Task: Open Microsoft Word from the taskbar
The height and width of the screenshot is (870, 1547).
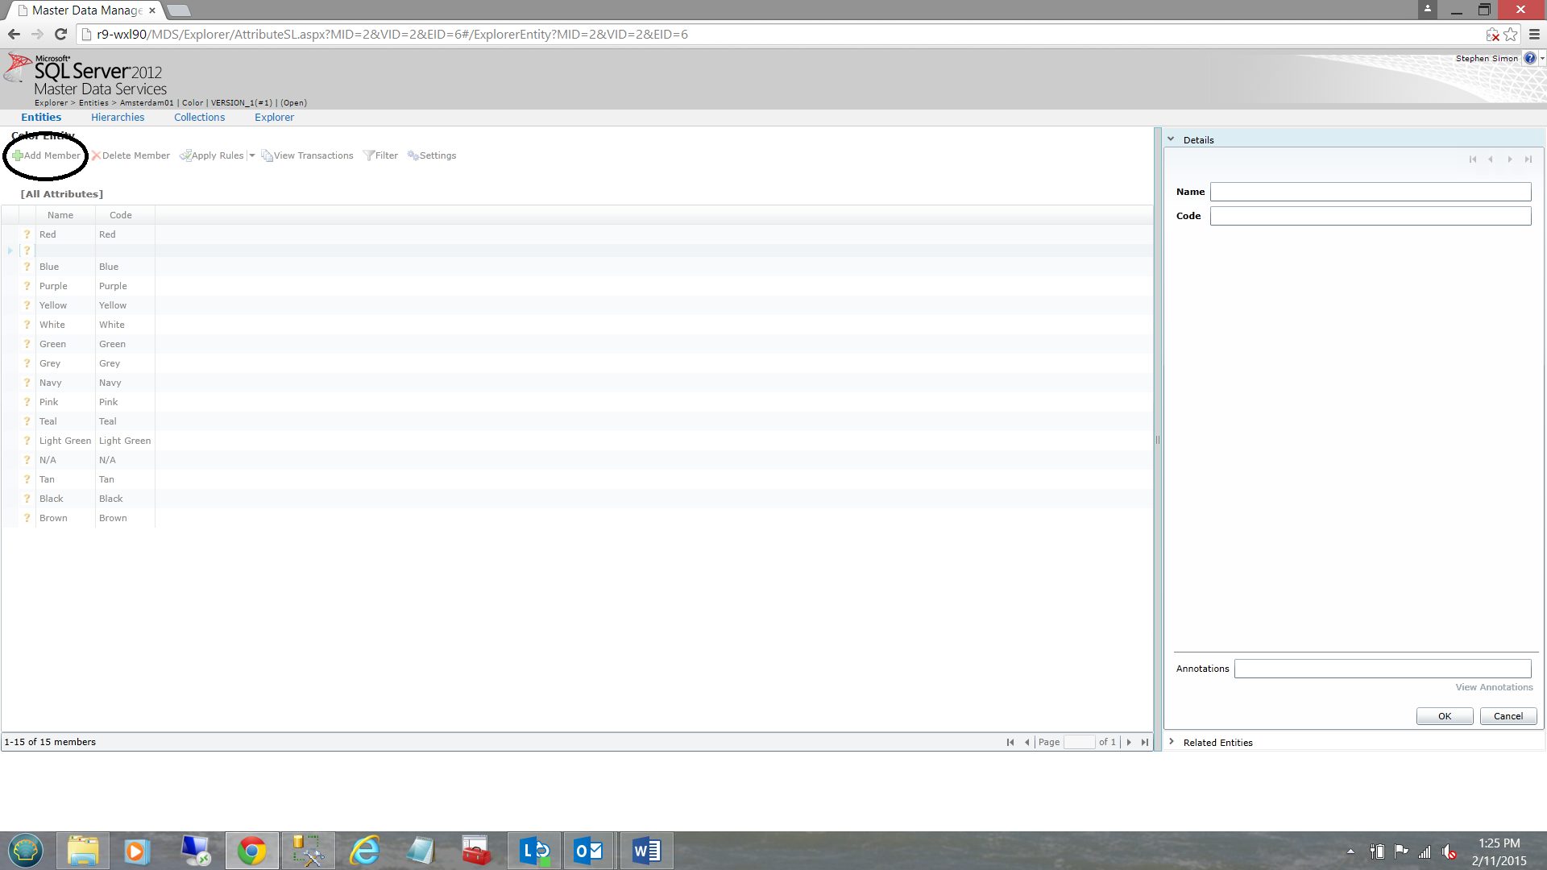Action: [646, 851]
